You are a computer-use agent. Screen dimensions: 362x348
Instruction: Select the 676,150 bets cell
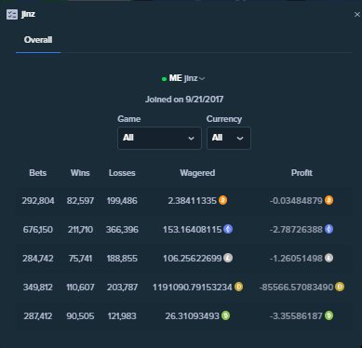coord(38,230)
